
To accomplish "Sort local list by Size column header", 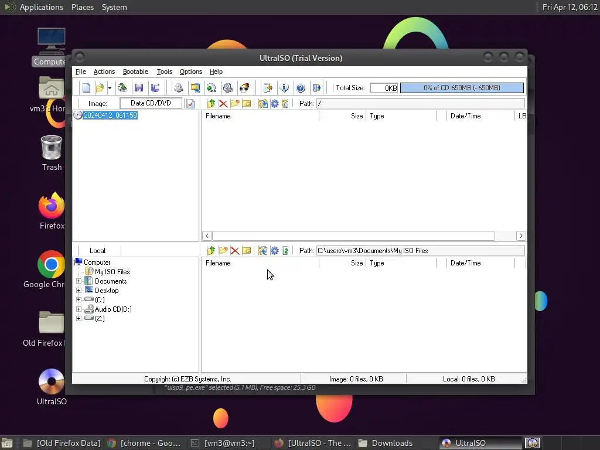I will pyautogui.click(x=342, y=263).
